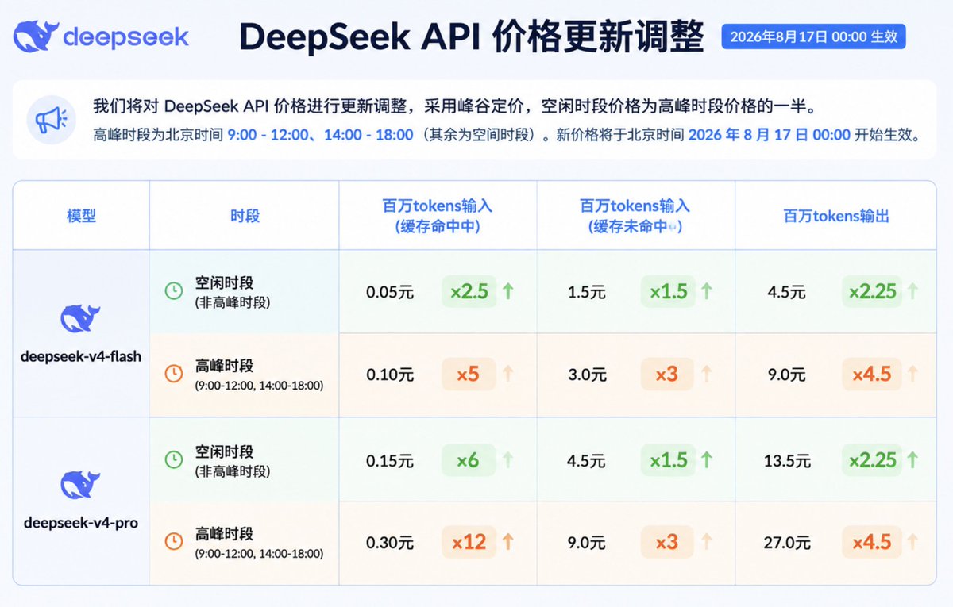Image resolution: width=953 pixels, height=607 pixels.
Task: Click the orange '×12' multiplier badge
Action: [469, 542]
